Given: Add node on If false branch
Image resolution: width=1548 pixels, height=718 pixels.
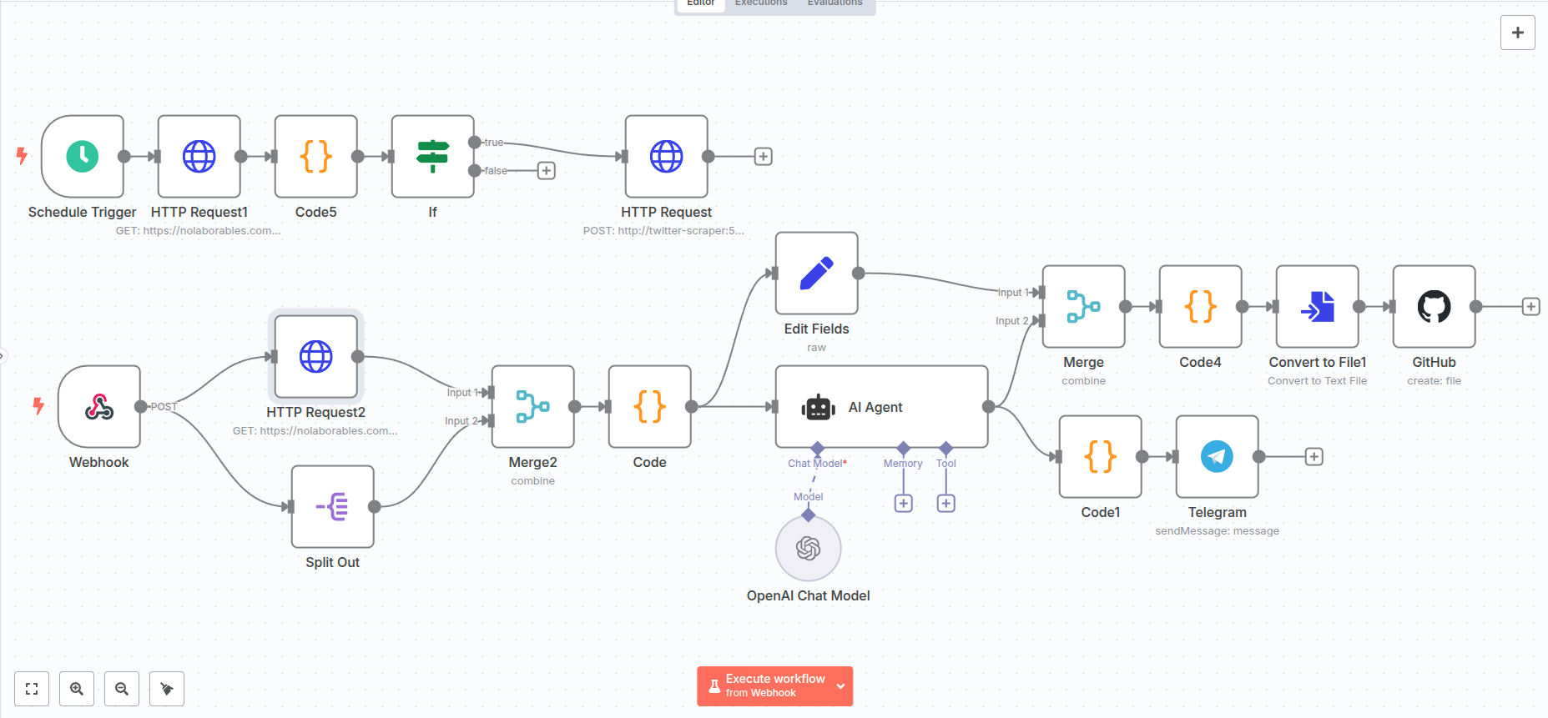Looking at the screenshot, I should pyautogui.click(x=546, y=171).
